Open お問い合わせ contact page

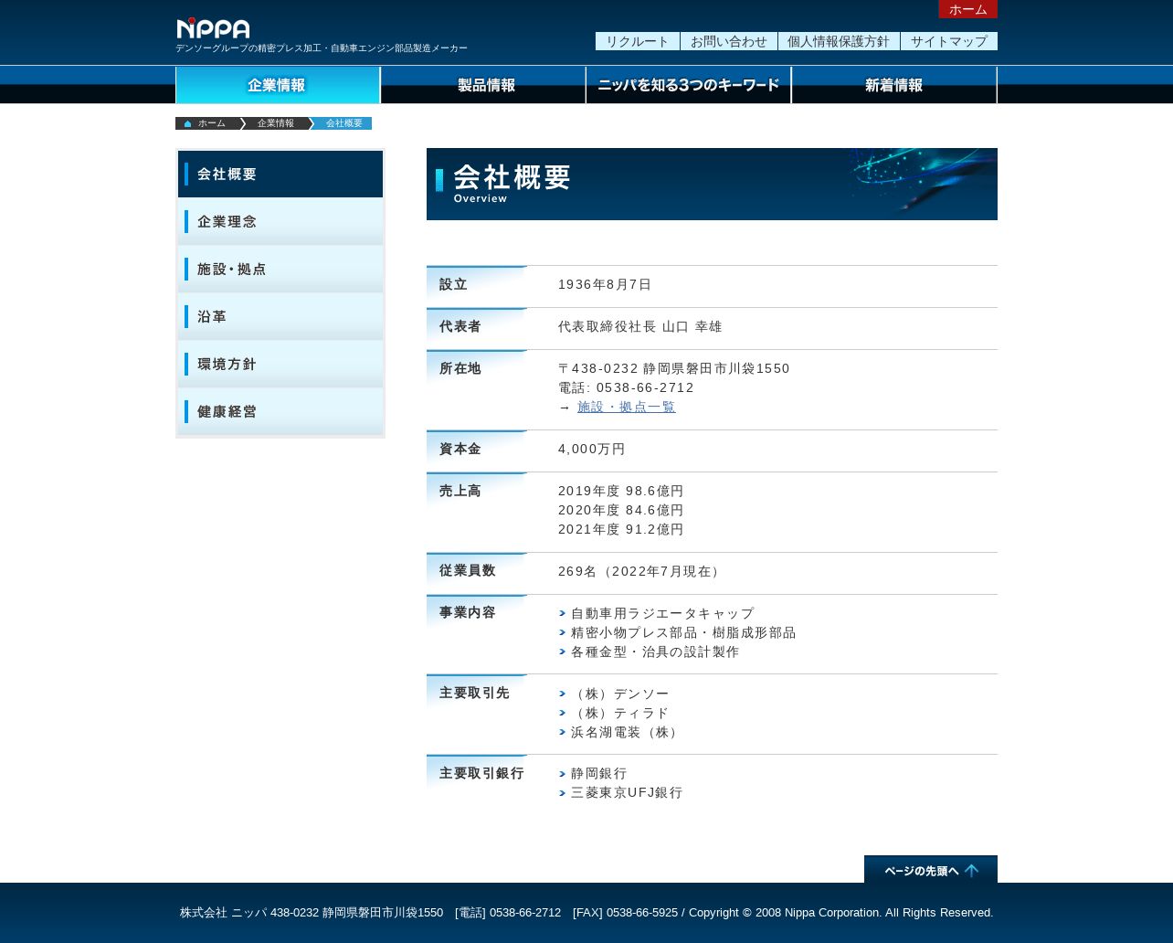[x=728, y=41]
